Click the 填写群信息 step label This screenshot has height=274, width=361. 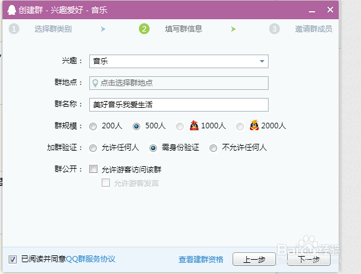[184, 29]
